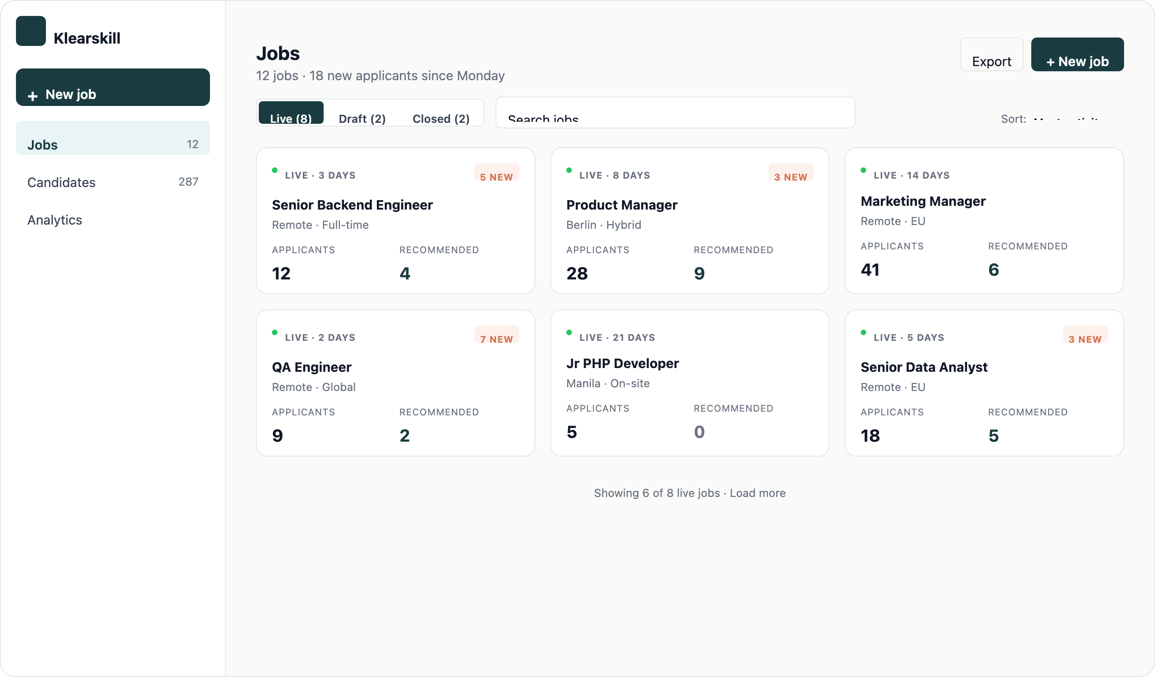1155x677 pixels.
Task: Click the Remote · Global location text
Action: tap(314, 387)
